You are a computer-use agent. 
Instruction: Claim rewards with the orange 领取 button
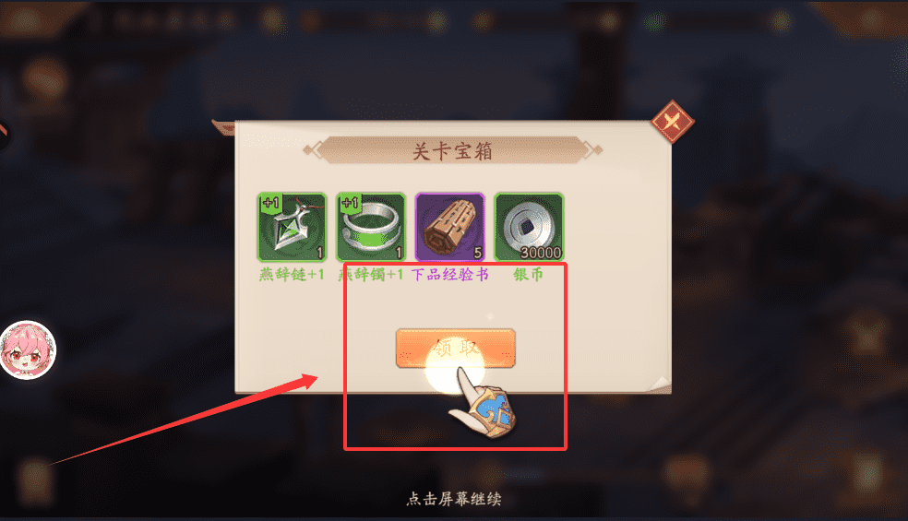(x=456, y=349)
